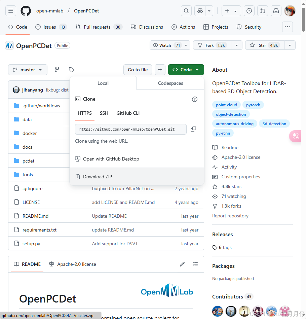Click the Report repository link
This screenshot has height=319, width=306.
coord(230,216)
